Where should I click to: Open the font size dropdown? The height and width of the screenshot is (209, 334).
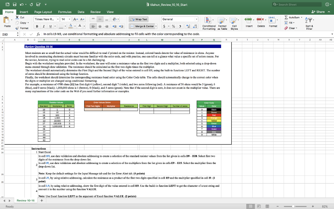click(x=69, y=19)
